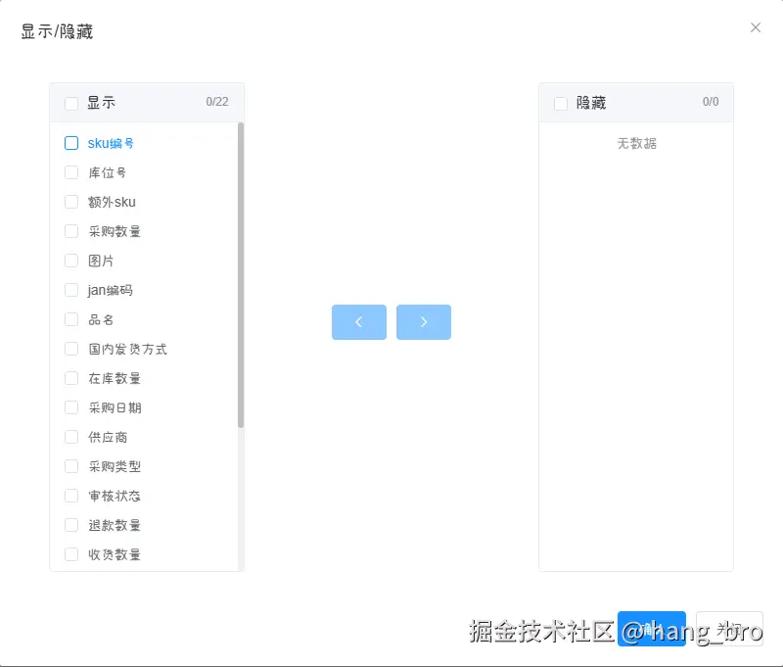Tick the jan编码 checkbox
The image size is (783, 667).
tap(71, 290)
